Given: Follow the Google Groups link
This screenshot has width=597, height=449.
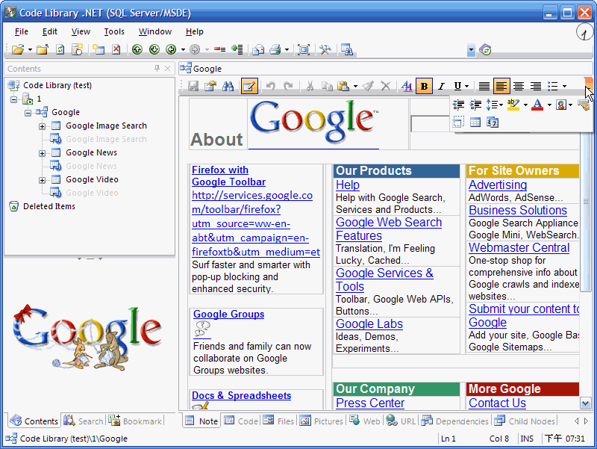Looking at the screenshot, I should point(229,314).
